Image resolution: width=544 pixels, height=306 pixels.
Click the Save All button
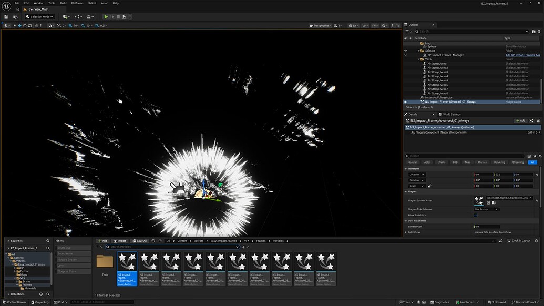[139, 241]
